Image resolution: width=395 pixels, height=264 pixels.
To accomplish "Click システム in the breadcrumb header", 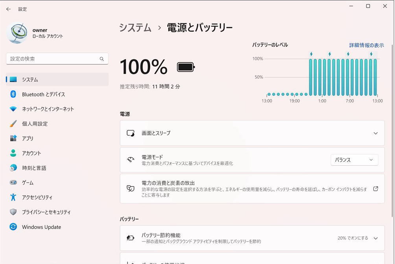I will point(135,28).
